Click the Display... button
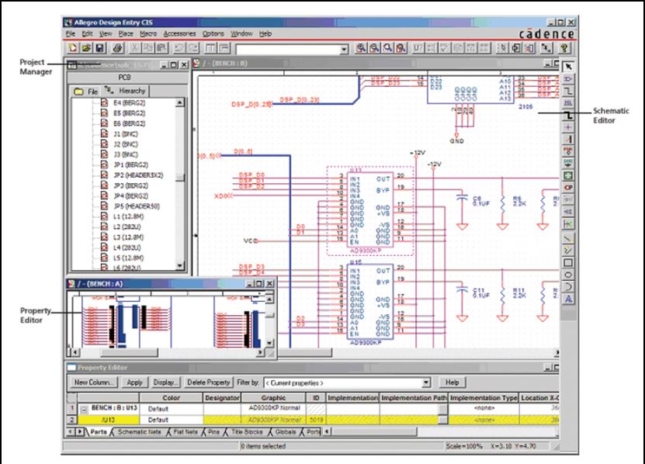 point(166,383)
